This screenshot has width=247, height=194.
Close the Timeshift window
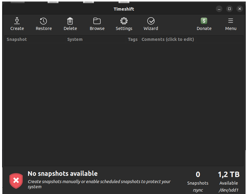click(x=240, y=9)
